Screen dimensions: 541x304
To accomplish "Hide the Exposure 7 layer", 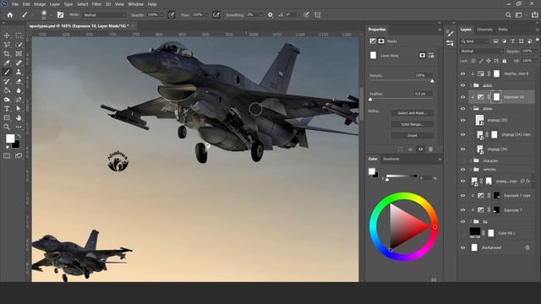I will (463, 210).
